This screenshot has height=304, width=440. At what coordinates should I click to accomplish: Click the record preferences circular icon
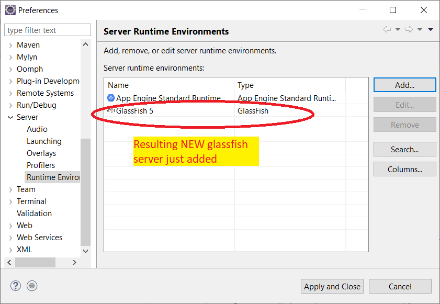point(32,286)
